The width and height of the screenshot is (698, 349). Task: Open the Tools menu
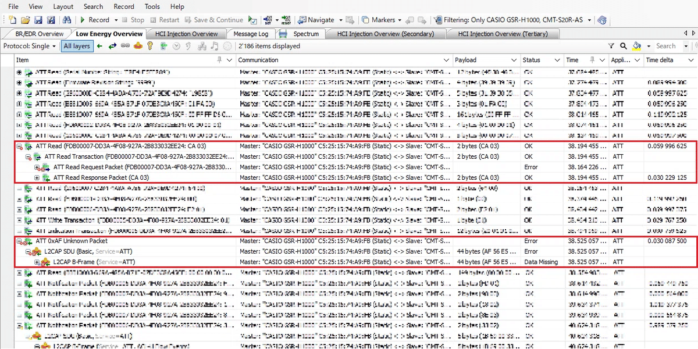pyautogui.click(x=152, y=6)
